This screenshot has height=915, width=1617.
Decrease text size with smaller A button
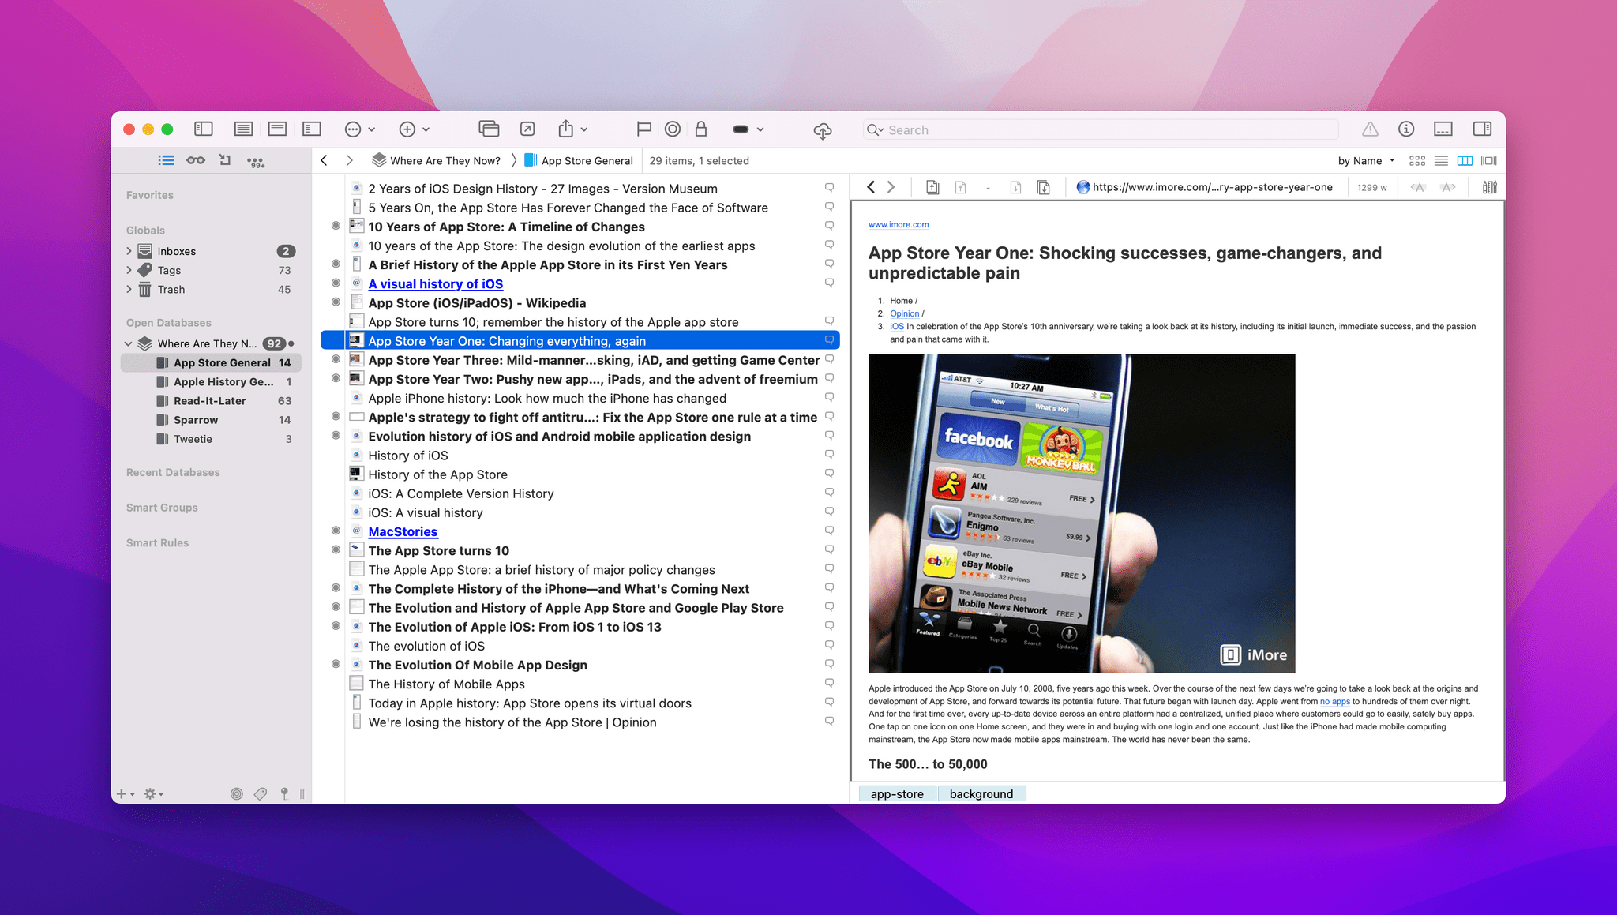coord(1418,187)
